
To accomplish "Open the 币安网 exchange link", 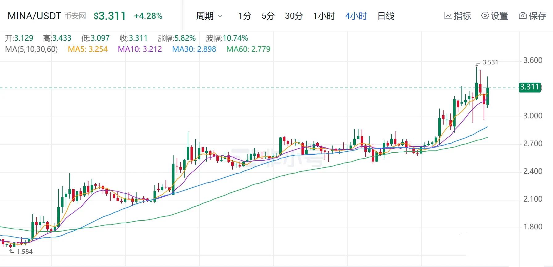I will pos(76,16).
